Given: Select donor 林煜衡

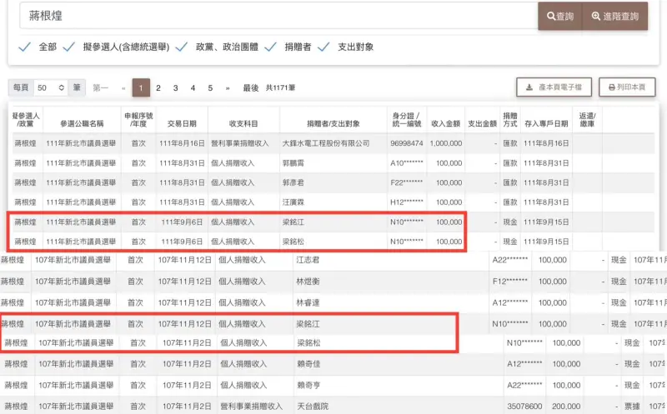Looking at the screenshot, I should point(308,282).
